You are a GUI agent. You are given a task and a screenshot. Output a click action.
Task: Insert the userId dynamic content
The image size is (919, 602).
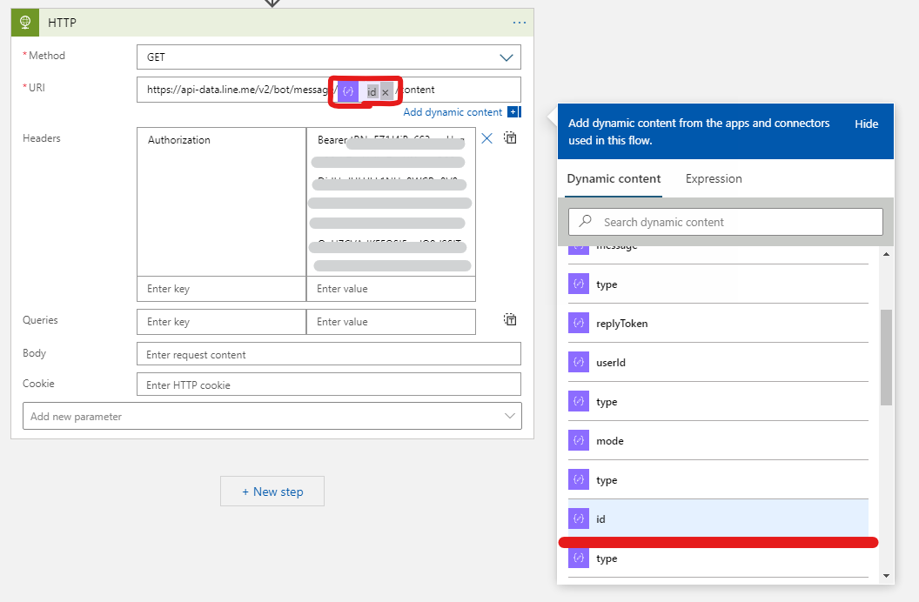[719, 363]
